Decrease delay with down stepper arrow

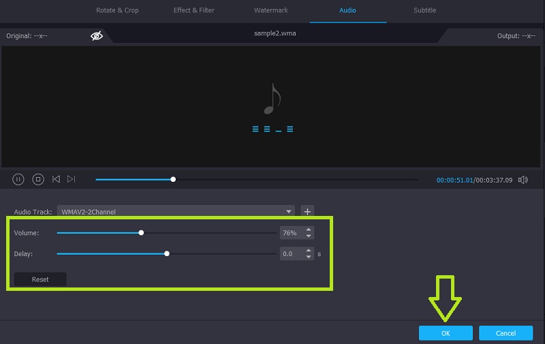[x=309, y=257]
